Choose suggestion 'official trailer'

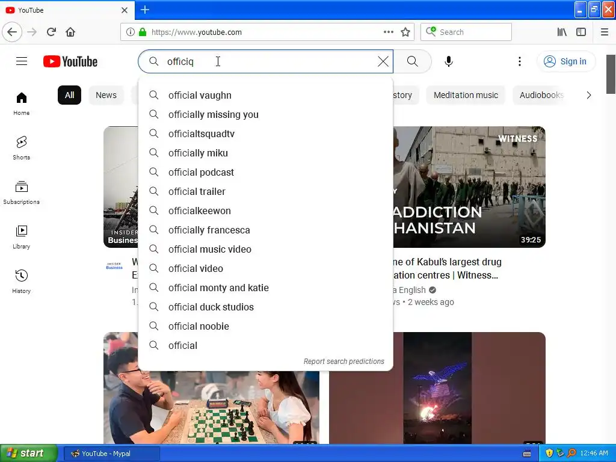point(265,191)
